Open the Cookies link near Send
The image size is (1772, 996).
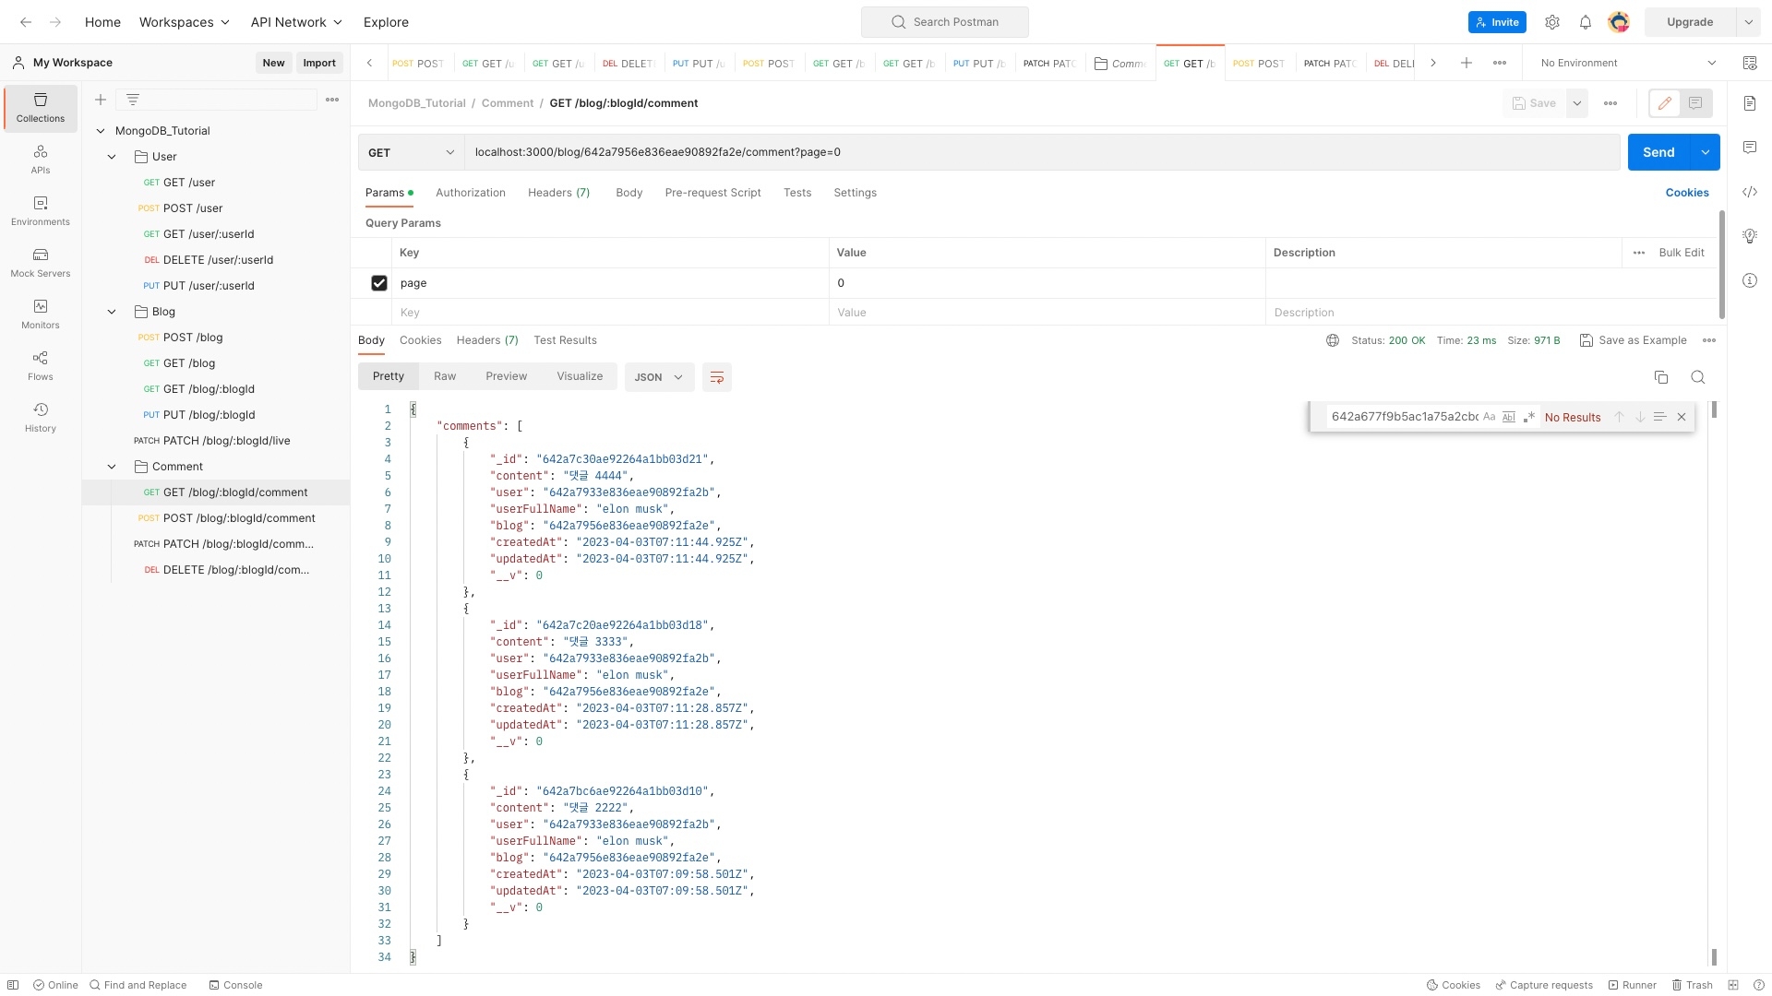pyautogui.click(x=1687, y=193)
